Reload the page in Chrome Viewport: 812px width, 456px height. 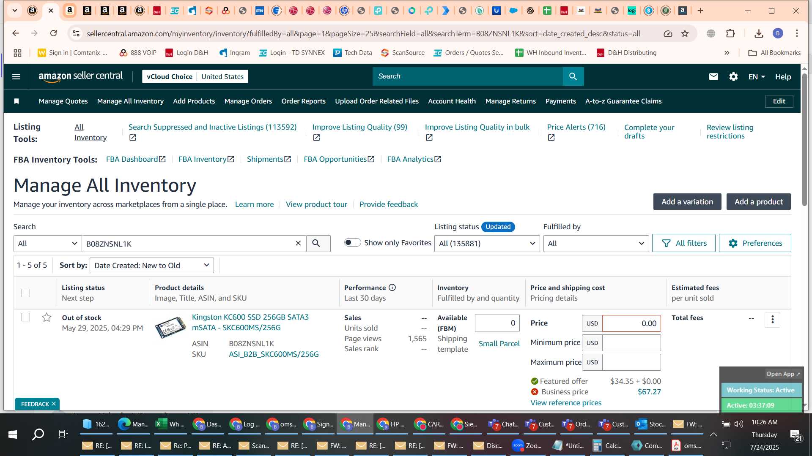(x=53, y=33)
